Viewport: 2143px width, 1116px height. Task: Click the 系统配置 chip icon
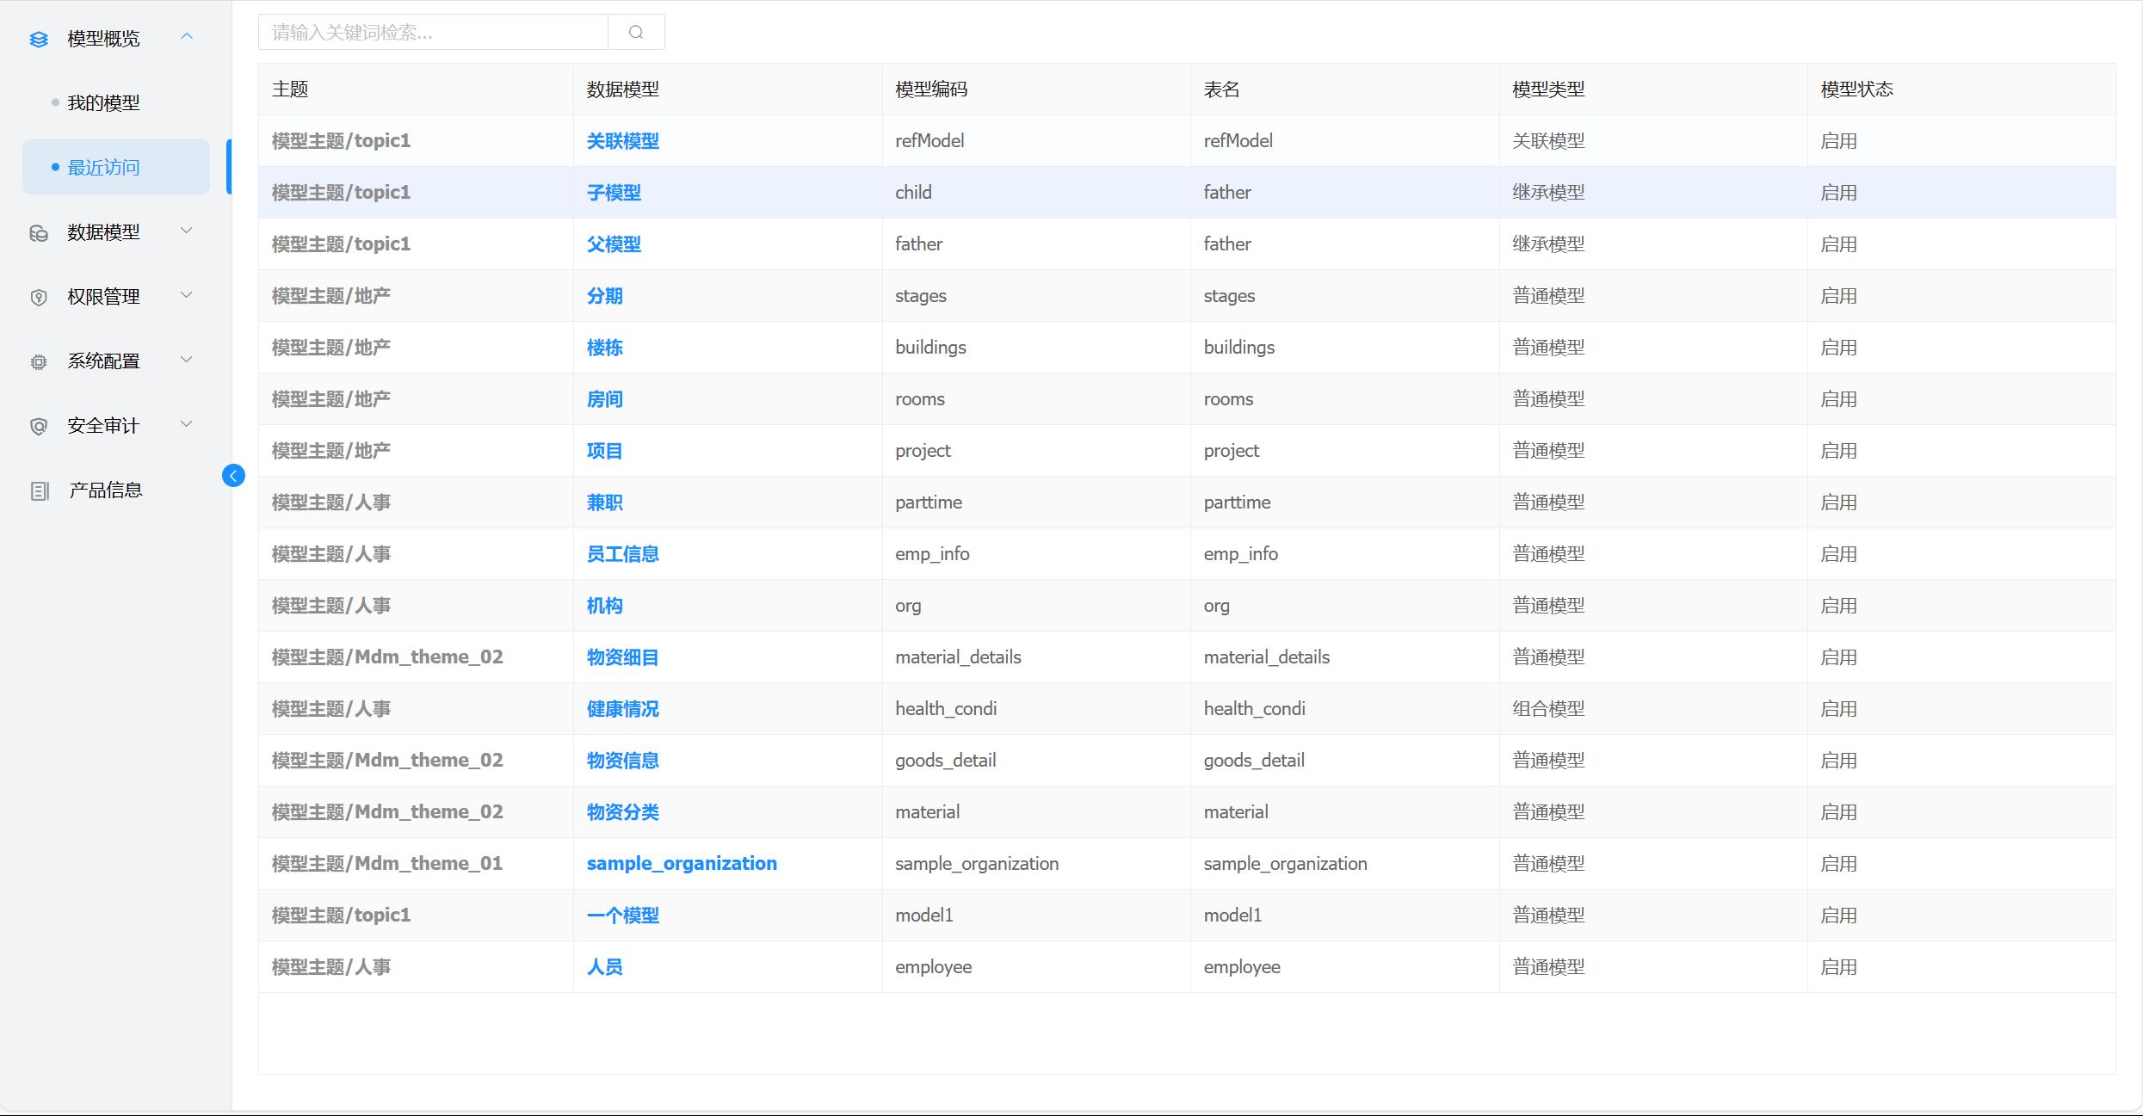(x=39, y=362)
